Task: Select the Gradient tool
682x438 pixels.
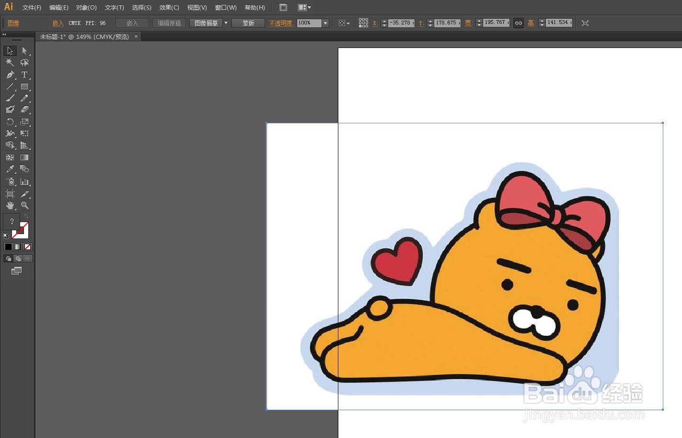Action: (x=24, y=157)
